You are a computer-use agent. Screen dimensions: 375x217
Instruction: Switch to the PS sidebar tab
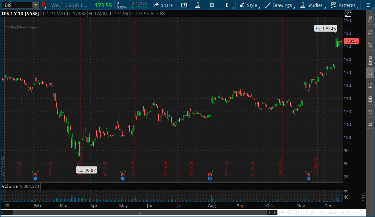pos(370,85)
